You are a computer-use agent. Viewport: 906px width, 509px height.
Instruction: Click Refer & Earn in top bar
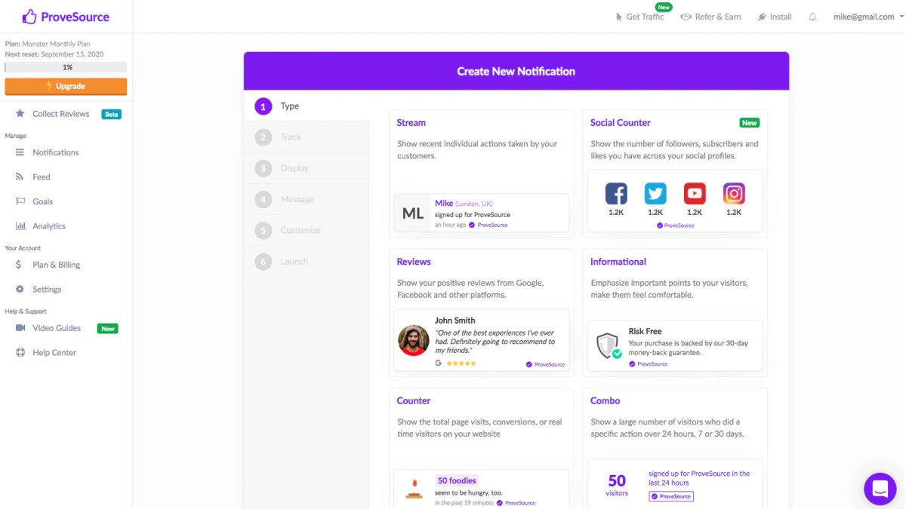[x=711, y=16]
